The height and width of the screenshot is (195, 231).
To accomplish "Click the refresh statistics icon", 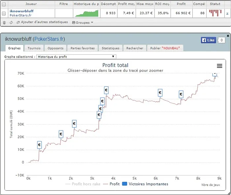I will 11,22.
